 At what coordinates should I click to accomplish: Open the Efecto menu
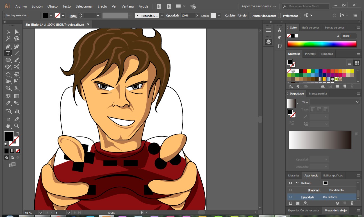[x=102, y=6]
